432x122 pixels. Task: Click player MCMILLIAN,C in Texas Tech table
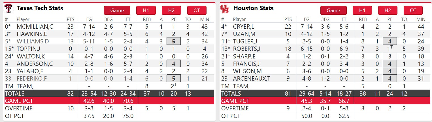35,27
